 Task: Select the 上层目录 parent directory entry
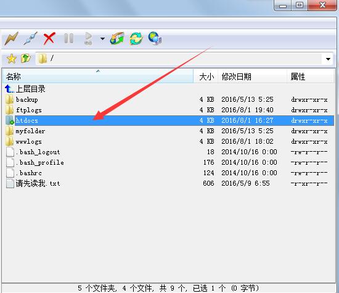pos(30,89)
